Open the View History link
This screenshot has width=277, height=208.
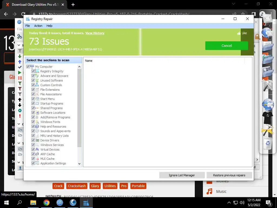[x=95, y=33]
